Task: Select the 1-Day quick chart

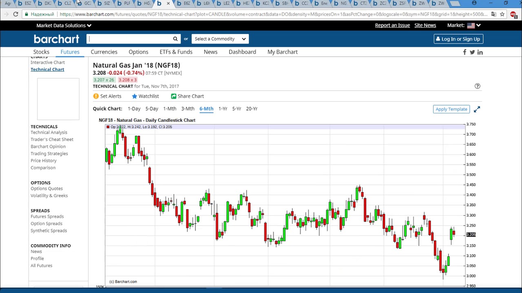Action: pos(134,109)
